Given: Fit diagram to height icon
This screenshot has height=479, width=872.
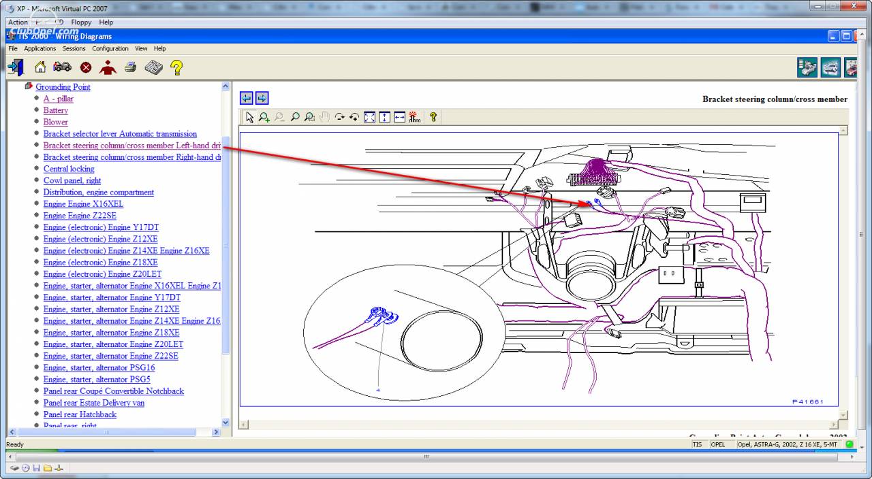Looking at the screenshot, I should pyautogui.click(x=384, y=117).
